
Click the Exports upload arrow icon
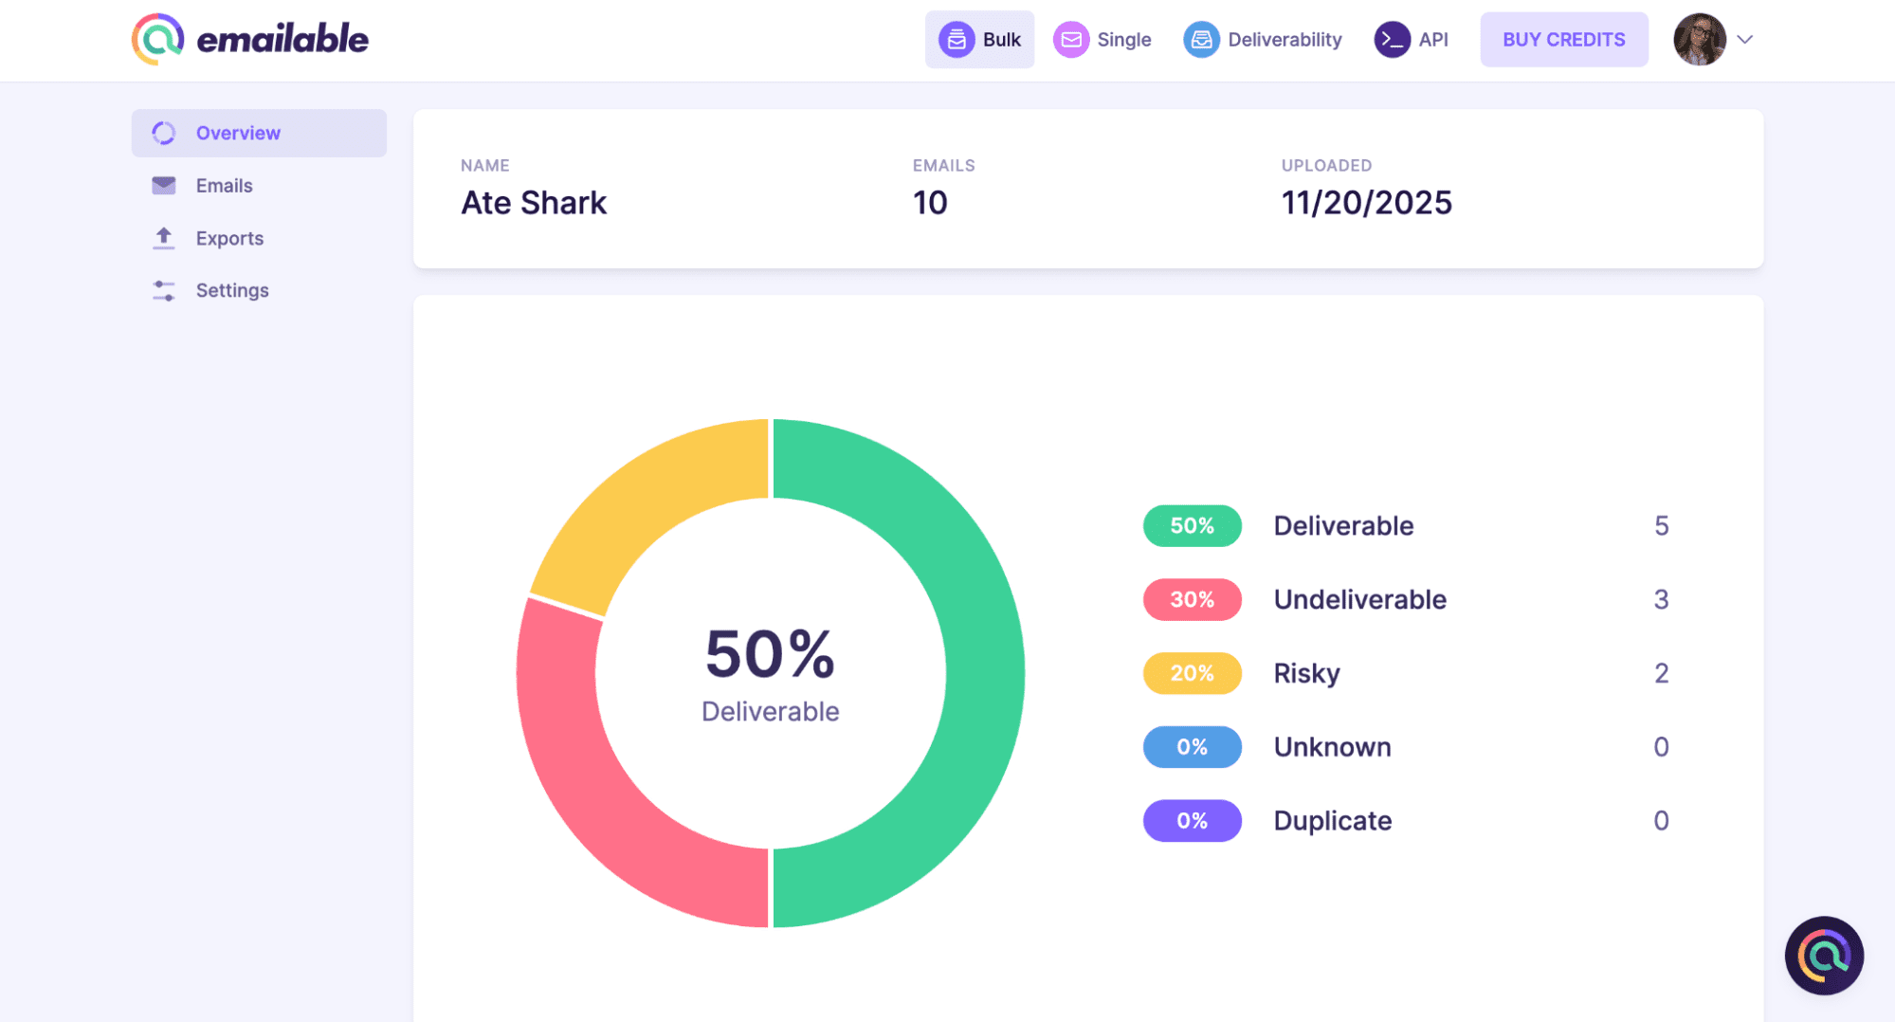click(164, 238)
